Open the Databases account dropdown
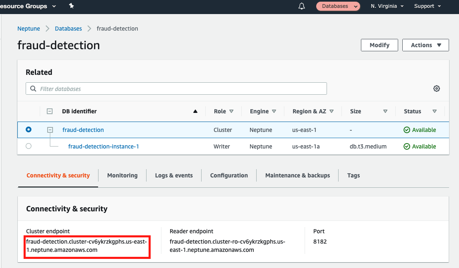 click(x=338, y=6)
